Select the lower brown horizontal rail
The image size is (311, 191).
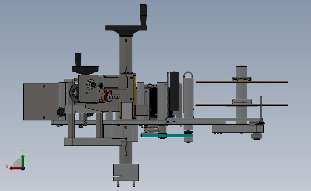coord(241,105)
